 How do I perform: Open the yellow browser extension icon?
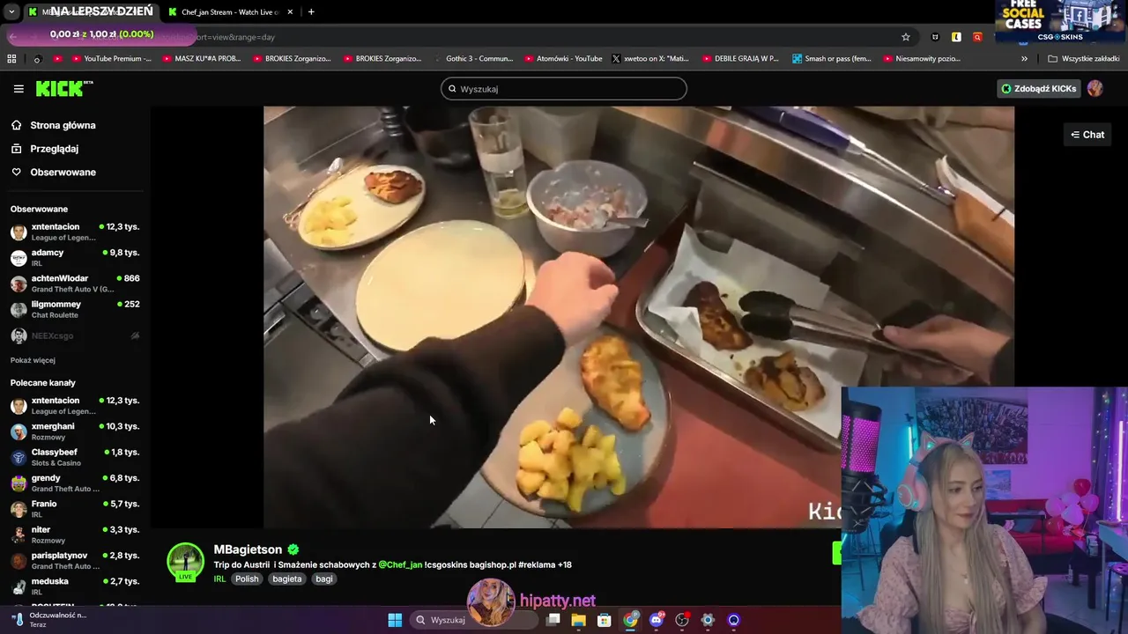pos(956,37)
